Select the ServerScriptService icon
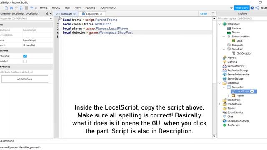The width and height of the screenshot is (267, 150). tap(224, 75)
